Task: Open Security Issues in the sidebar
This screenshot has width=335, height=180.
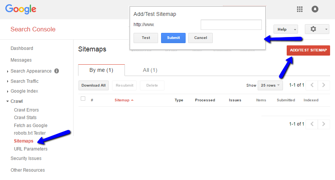Action: pyautogui.click(x=26, y=158)
